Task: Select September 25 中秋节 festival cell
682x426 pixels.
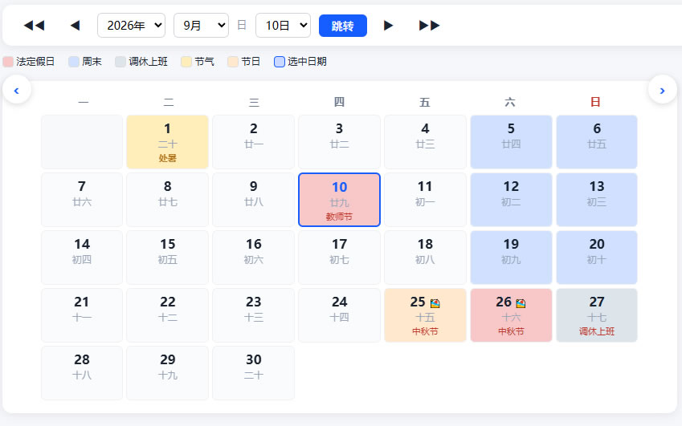Action: tap(425, 315)
